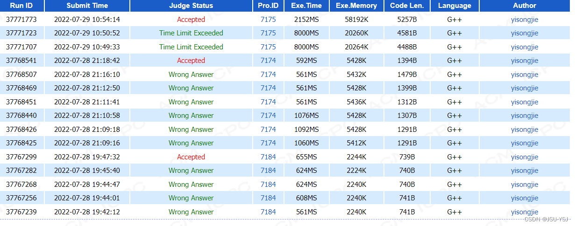
Task: Open author yisongjie in run 37771773
Action: 525,20
